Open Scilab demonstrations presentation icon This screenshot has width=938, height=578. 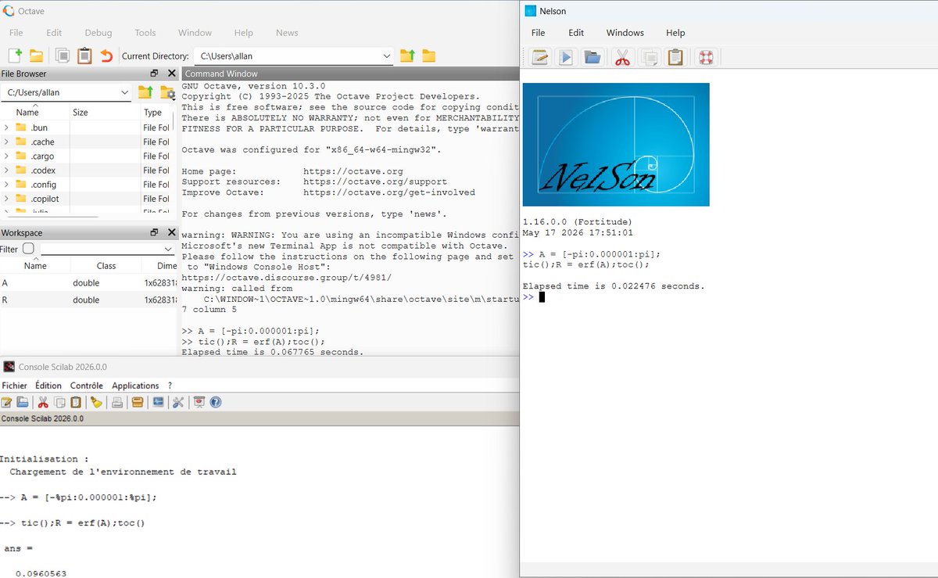coord(199,402)
